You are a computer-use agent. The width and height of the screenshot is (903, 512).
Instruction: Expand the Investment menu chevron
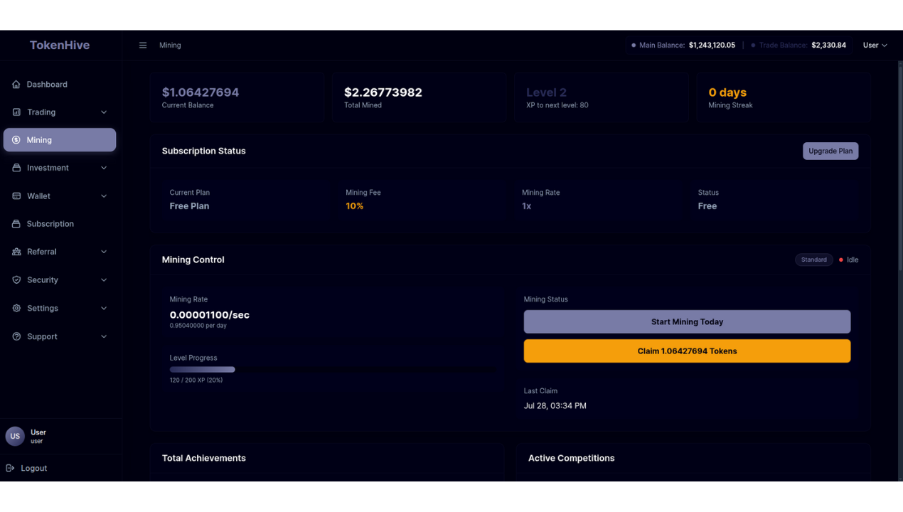(104, 168)
